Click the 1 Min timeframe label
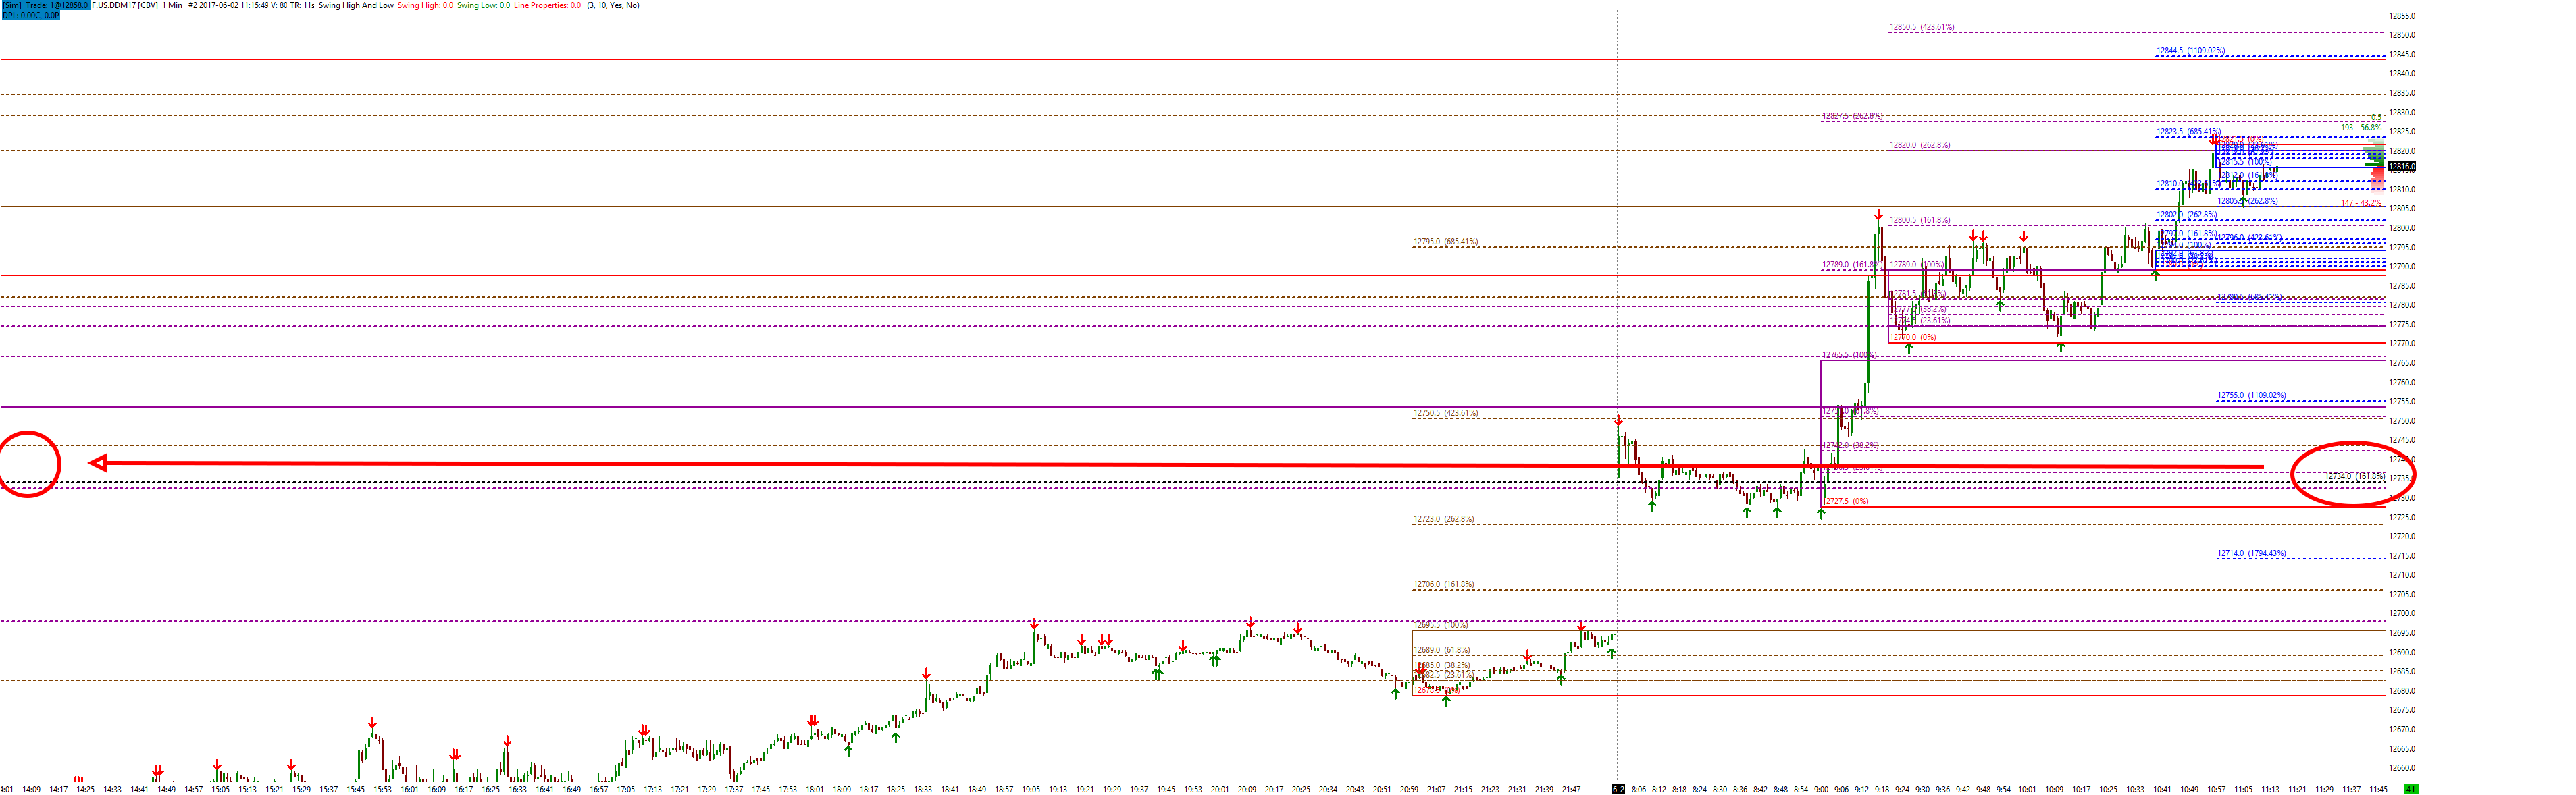Screen dimensions: 2576x795 click(172, 5)
